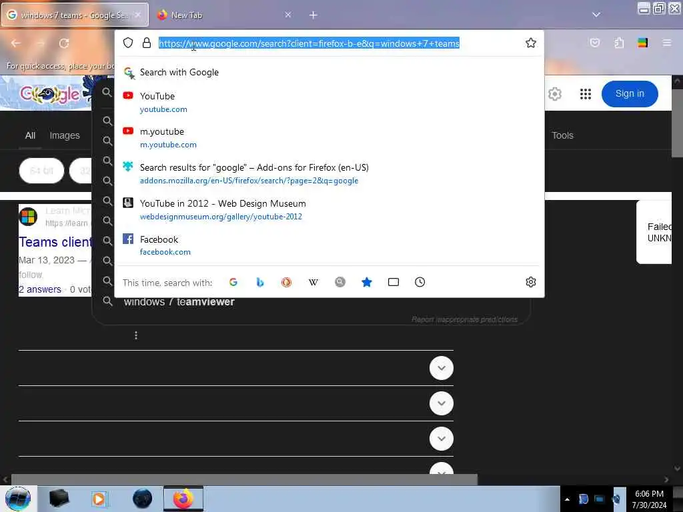Open media player from the taskbar
The image size is (683, 512).
click(x=99, y=499)
